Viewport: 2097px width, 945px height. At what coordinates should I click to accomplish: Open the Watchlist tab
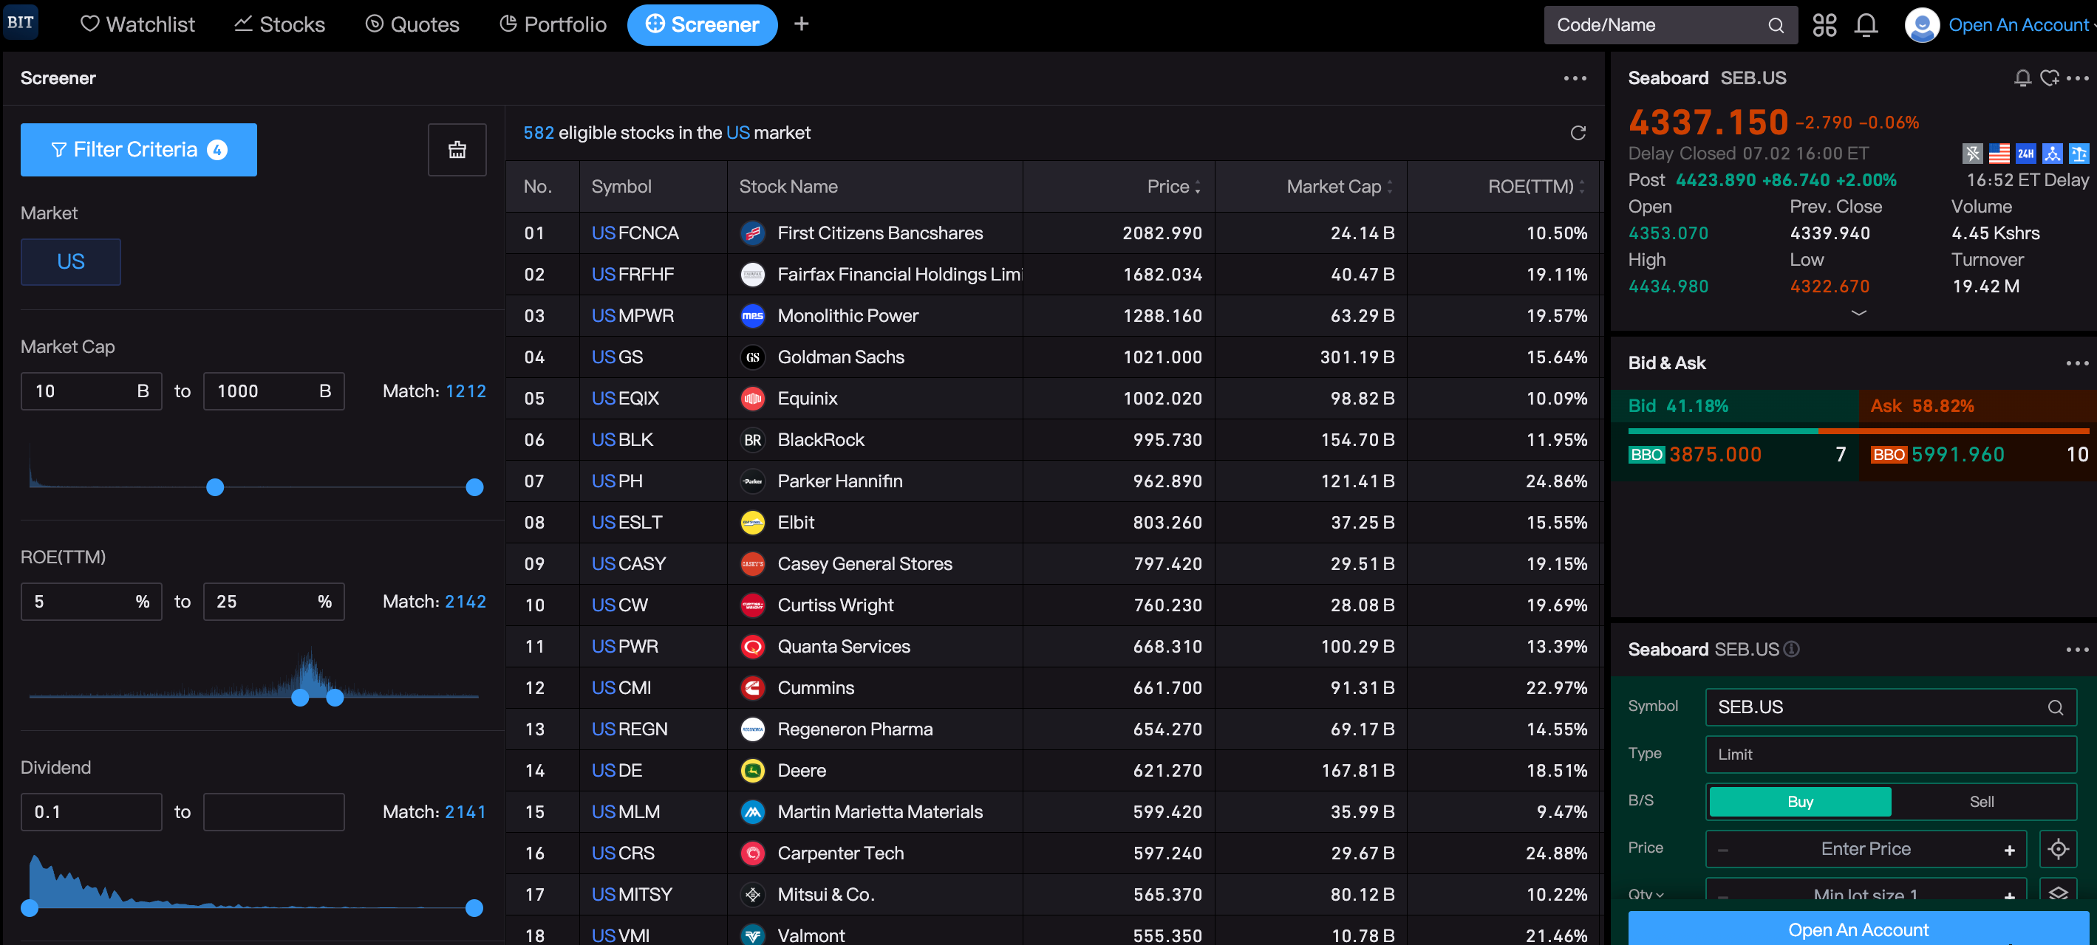coord(137,24)
